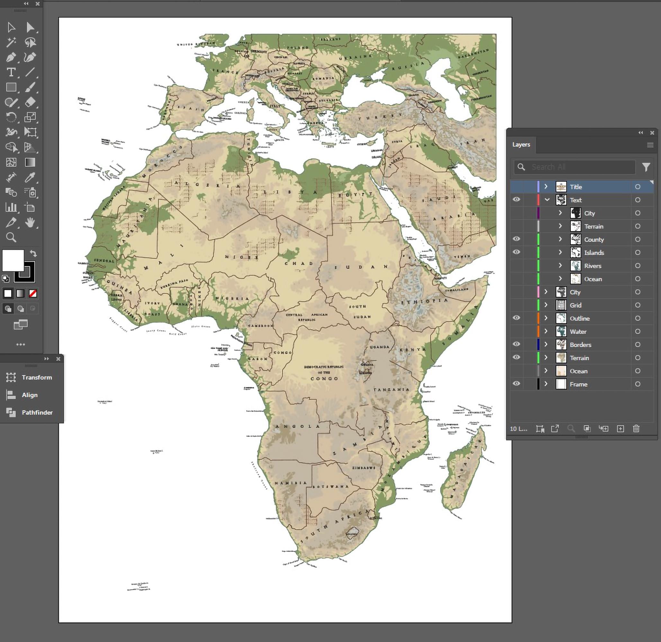661x642 pixels.
Task: Hide the County sublayer
Action: coord(516,239)
